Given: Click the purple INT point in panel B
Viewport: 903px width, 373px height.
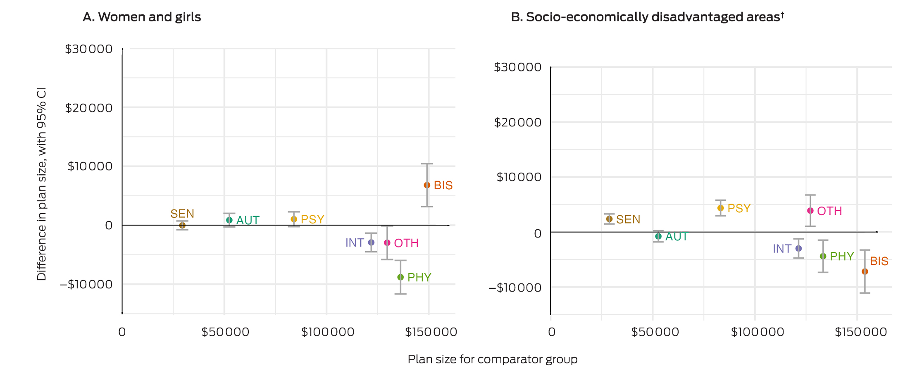Looking at the screenshot, I should (x=798, y=248).
